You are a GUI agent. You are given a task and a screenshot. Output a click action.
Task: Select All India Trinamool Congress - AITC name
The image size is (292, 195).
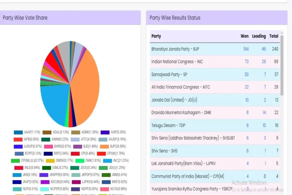181,87
